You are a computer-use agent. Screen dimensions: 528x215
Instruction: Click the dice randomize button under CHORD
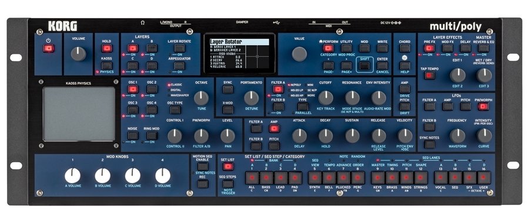pos(405,66)
